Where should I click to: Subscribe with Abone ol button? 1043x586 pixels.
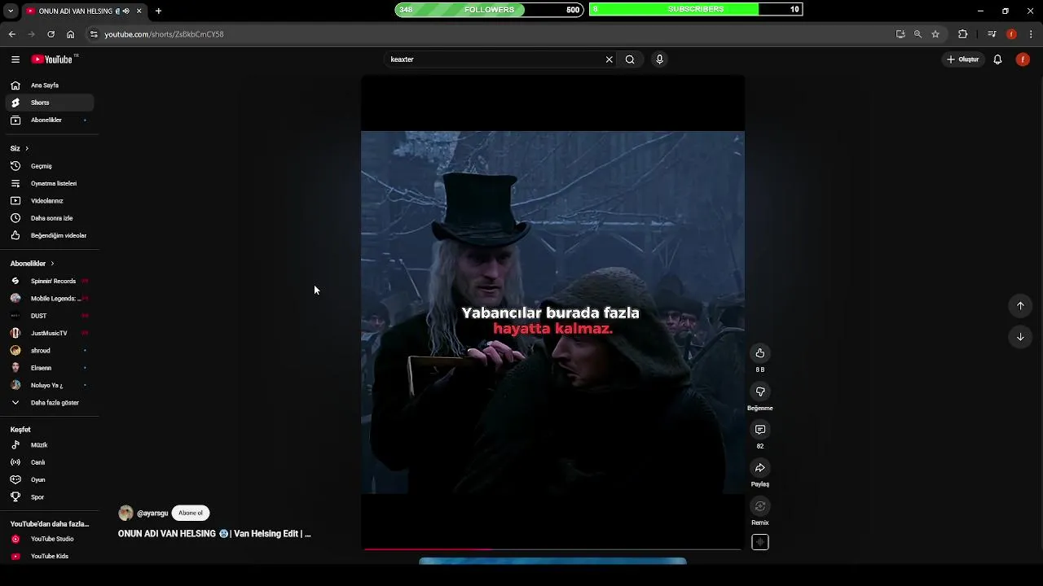click(x=191, y=513)
